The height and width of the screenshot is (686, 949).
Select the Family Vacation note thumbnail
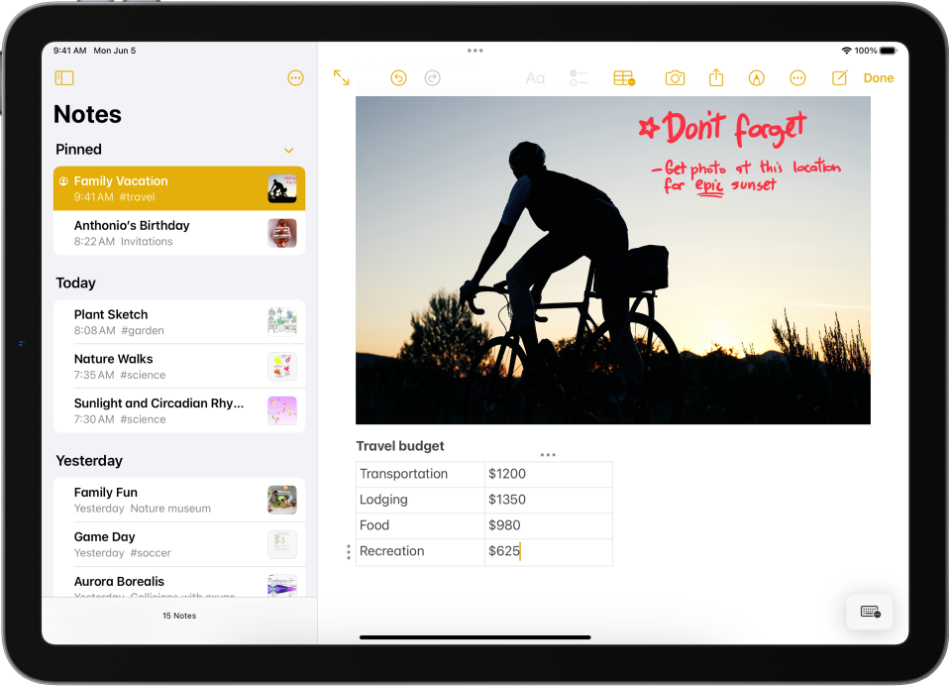click(282, 189)
